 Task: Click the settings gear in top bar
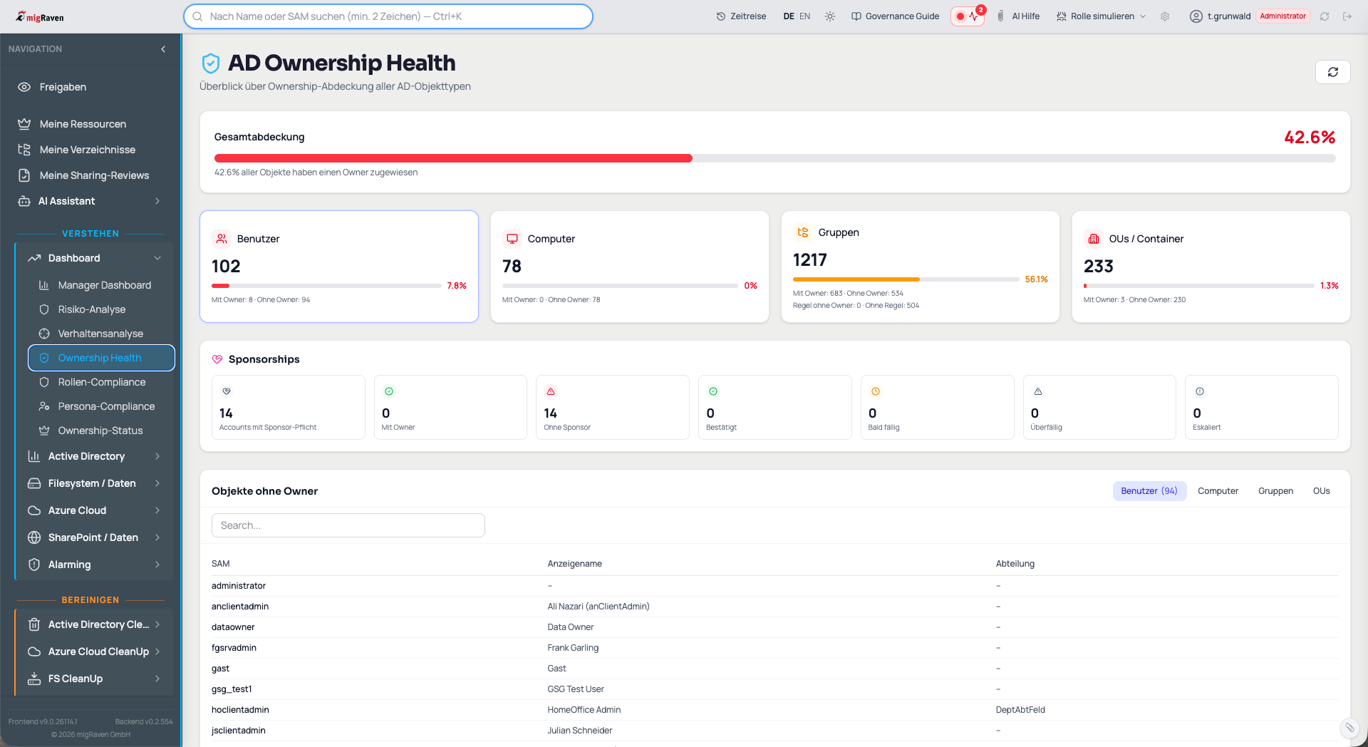[x=1165, y=16]
